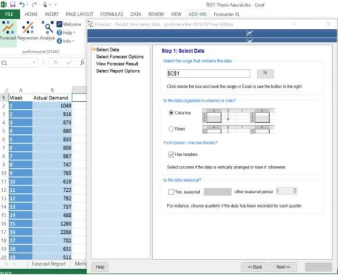Screen dimensions: 338x275
Task: Go to Select Forecast Options step
Action: (x=120, y=57)
